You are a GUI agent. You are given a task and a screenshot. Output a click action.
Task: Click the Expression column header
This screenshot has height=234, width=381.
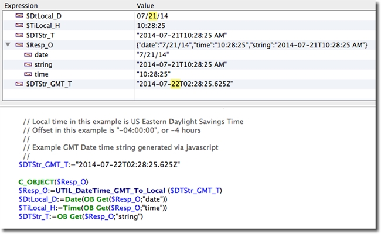21,4
